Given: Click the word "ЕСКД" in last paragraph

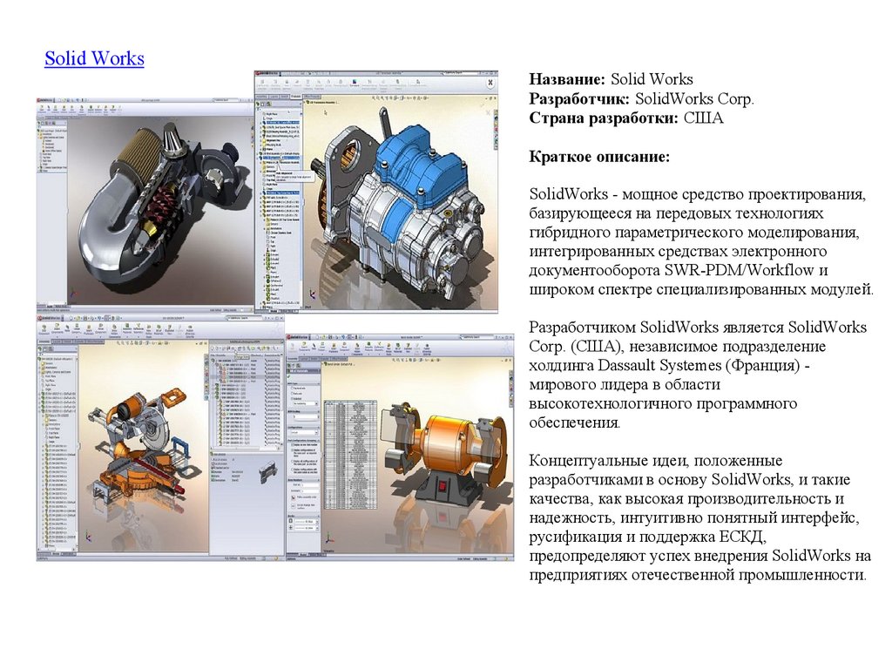Looking at the screenshot, I should pyautogui.click(x=742, y=537).
